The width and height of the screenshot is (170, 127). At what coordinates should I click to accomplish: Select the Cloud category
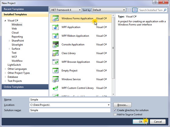(x=15, y=33)
